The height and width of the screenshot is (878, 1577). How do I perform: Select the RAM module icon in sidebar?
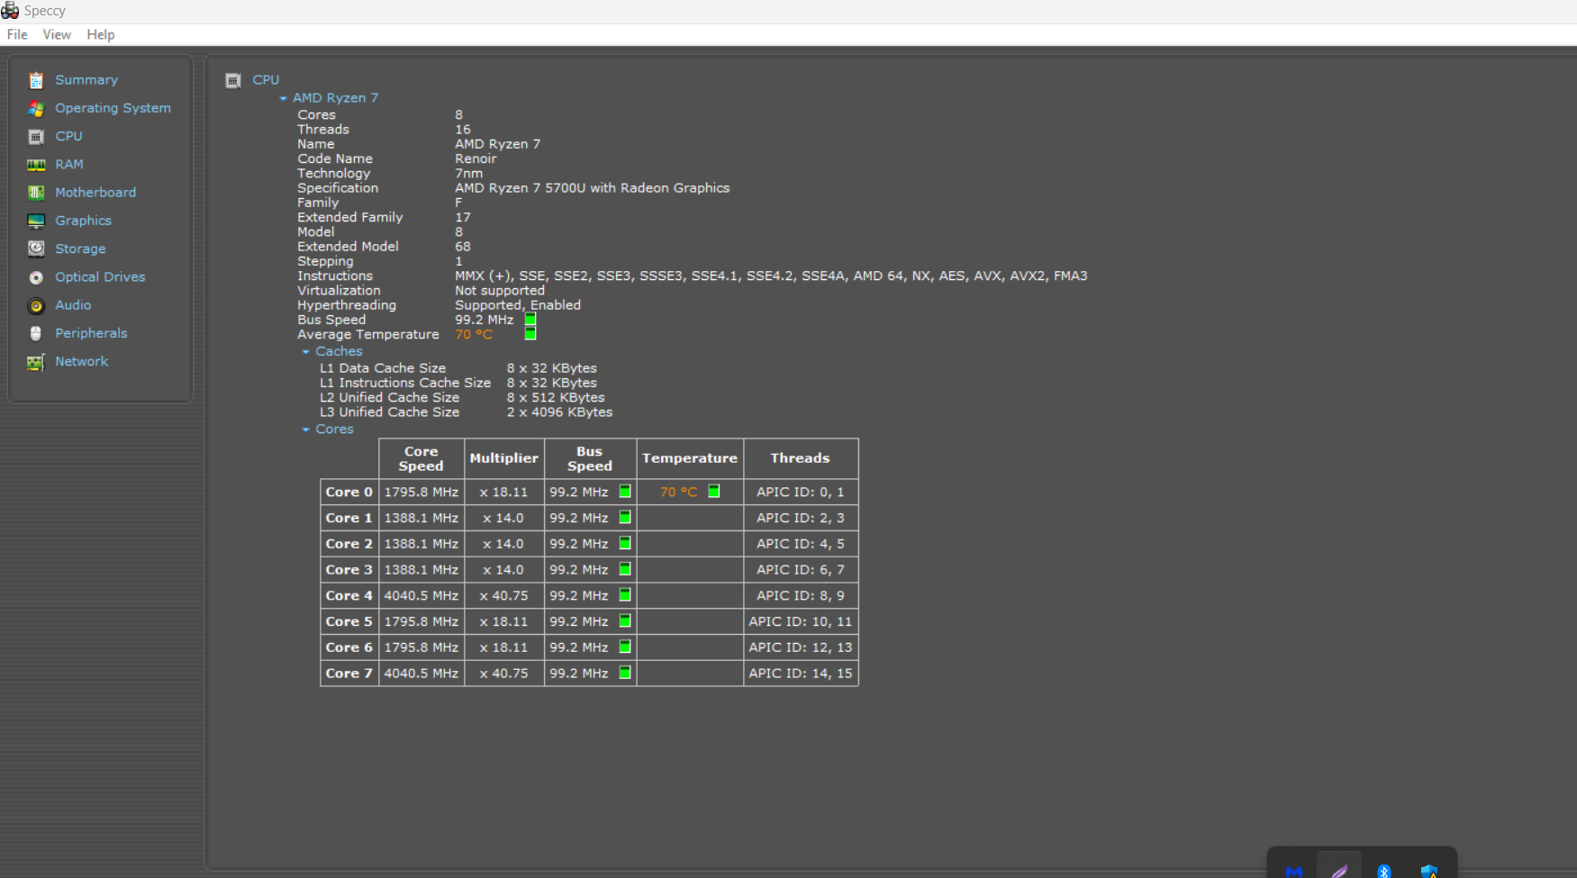pos(36,165)
